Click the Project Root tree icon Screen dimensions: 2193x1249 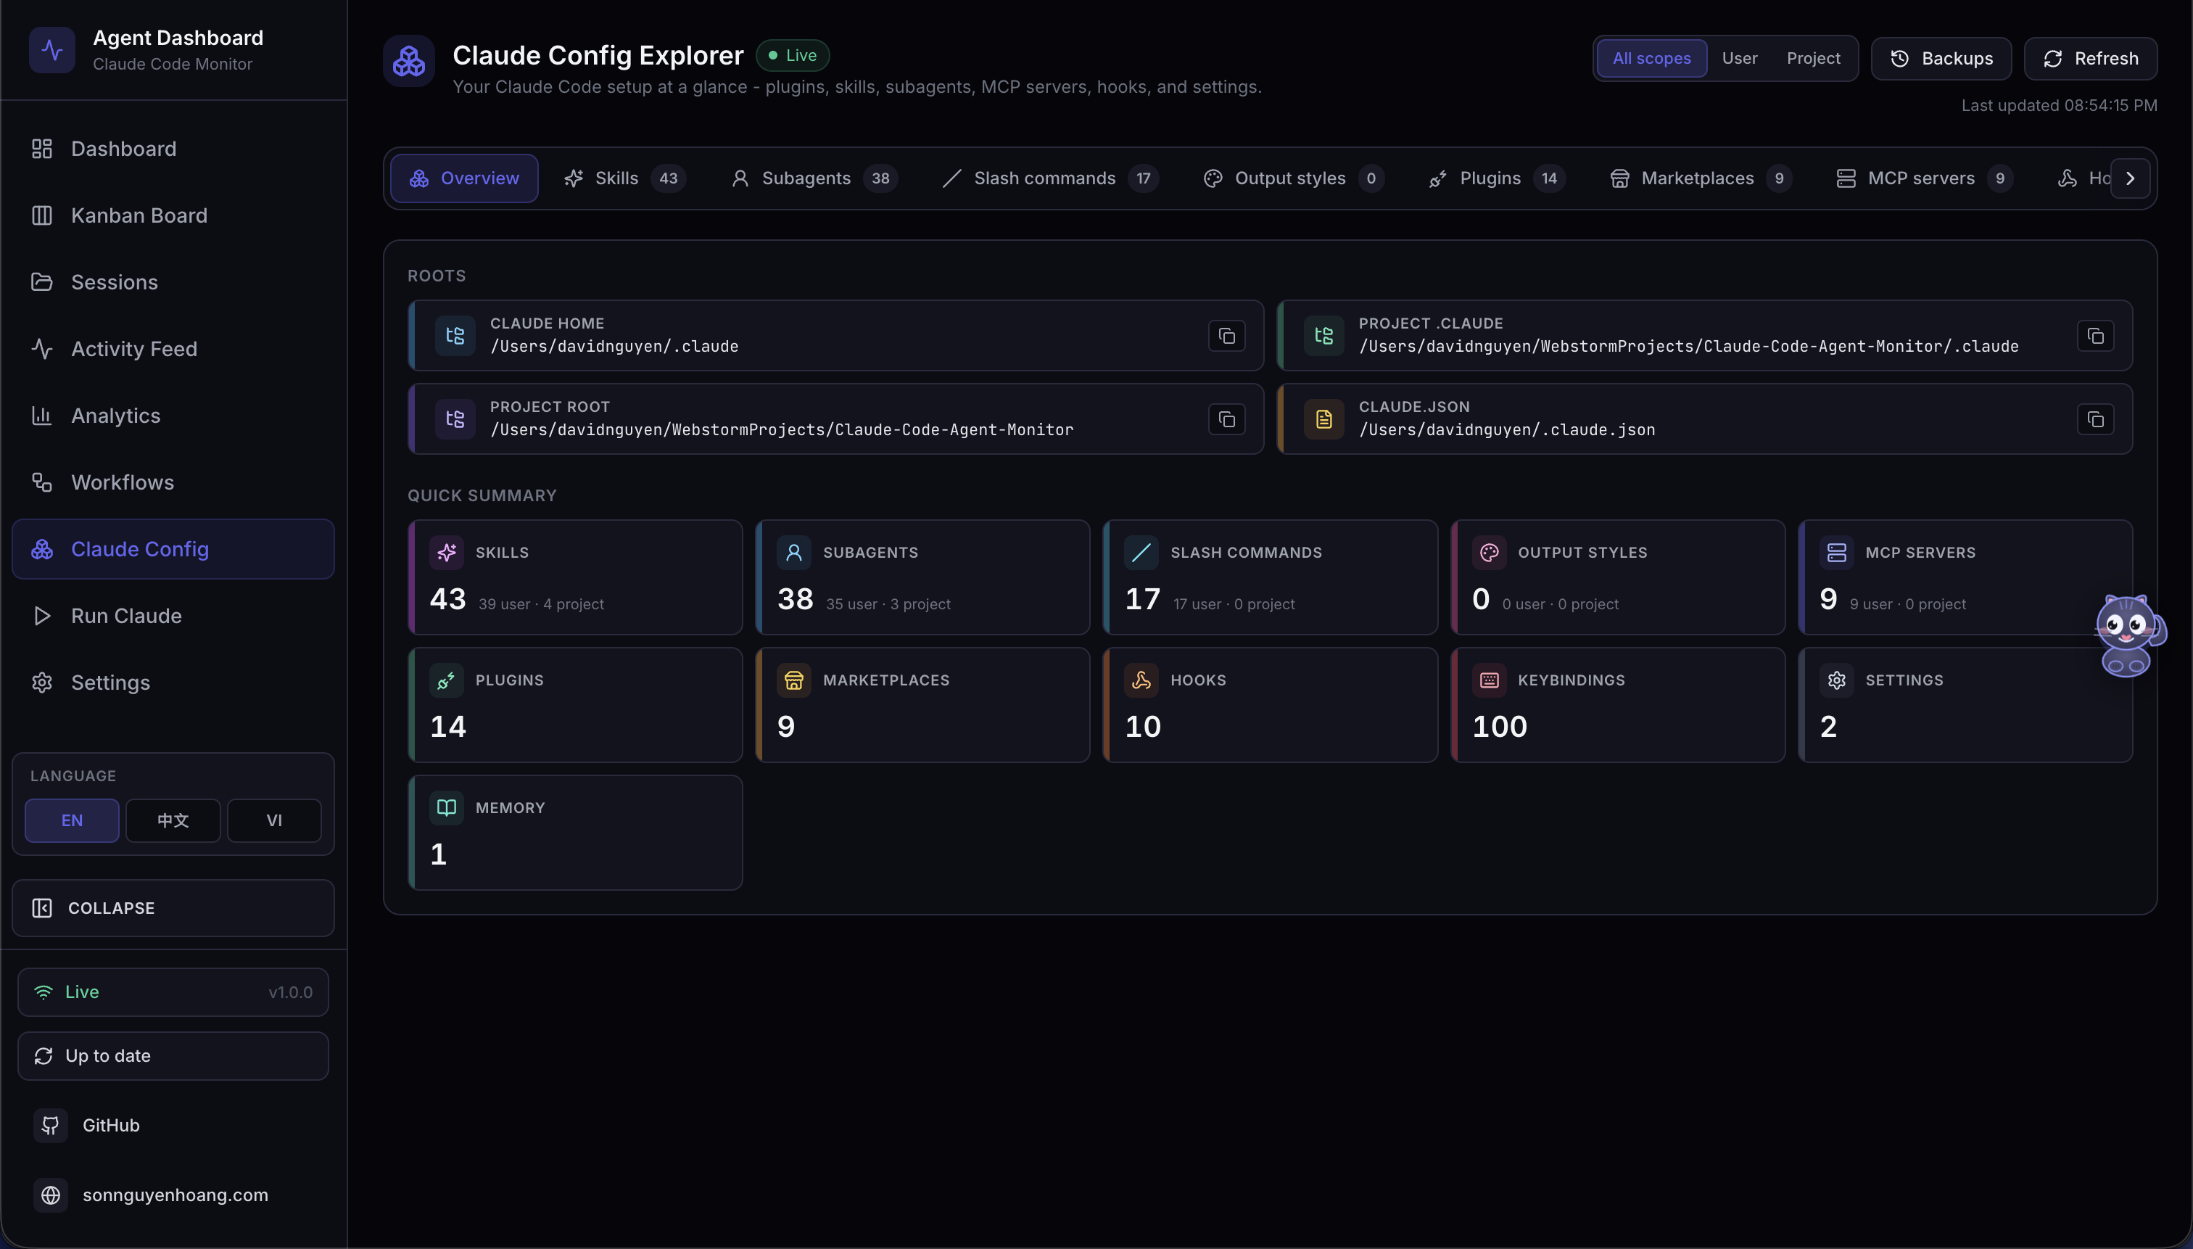click(x=455, y=419)
